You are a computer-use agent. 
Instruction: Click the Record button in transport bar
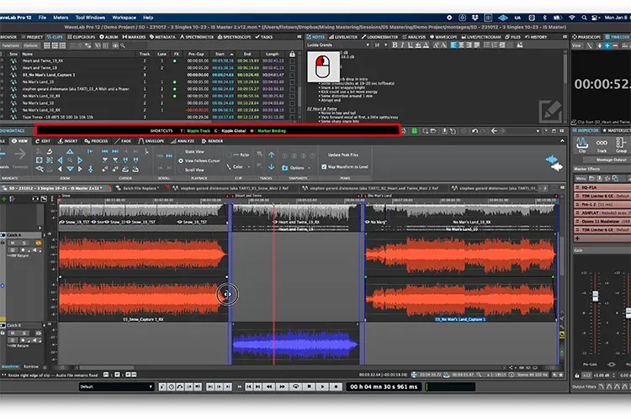(336, 386)
